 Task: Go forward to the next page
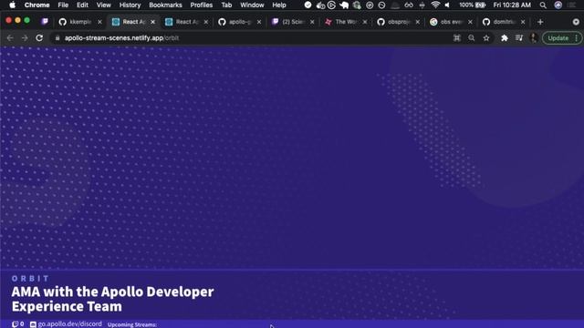(x=25, y=38)
